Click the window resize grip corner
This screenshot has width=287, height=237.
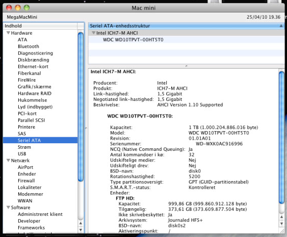pos(282,231)
